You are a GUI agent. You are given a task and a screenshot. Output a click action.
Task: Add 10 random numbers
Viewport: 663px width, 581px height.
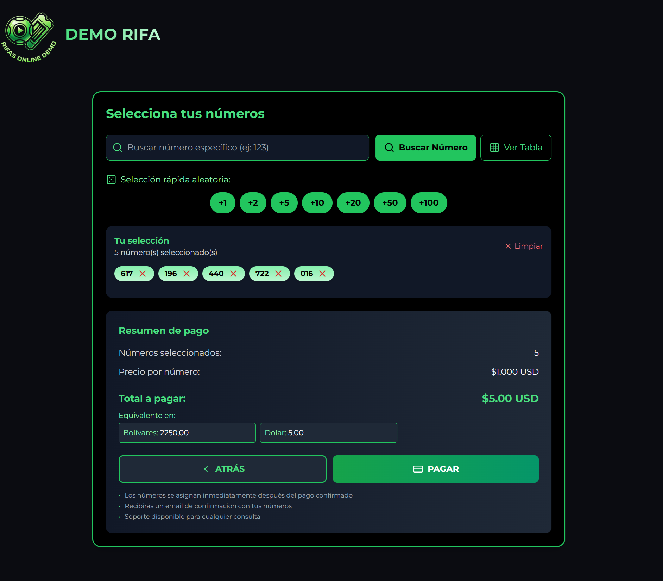point(317,203)
